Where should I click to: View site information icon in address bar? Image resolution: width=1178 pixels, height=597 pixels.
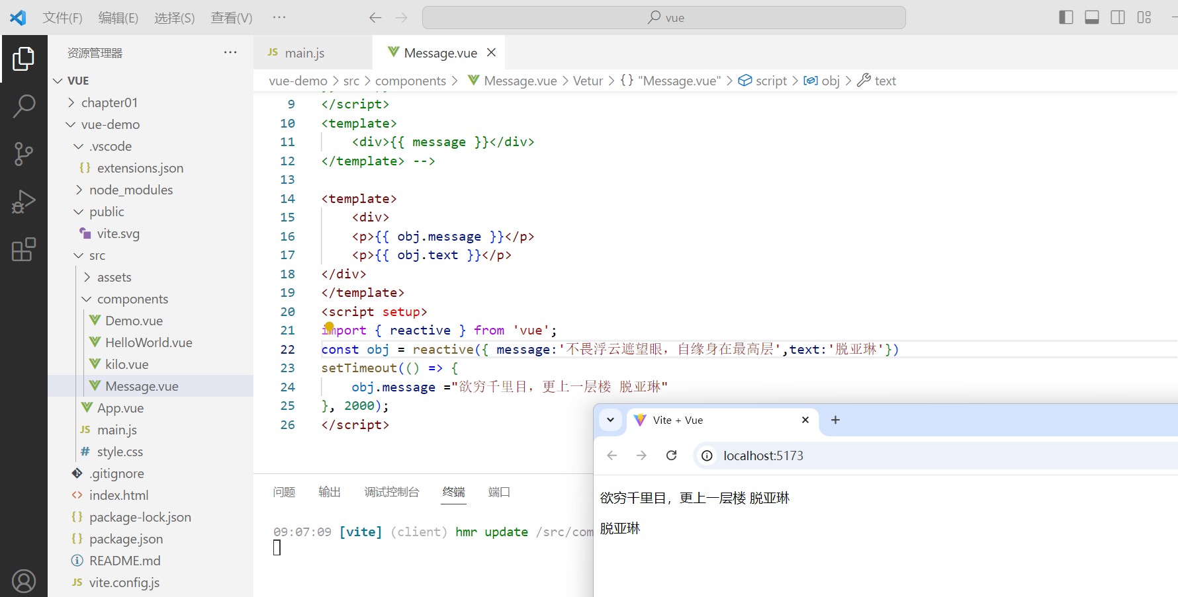click(707, 456)
